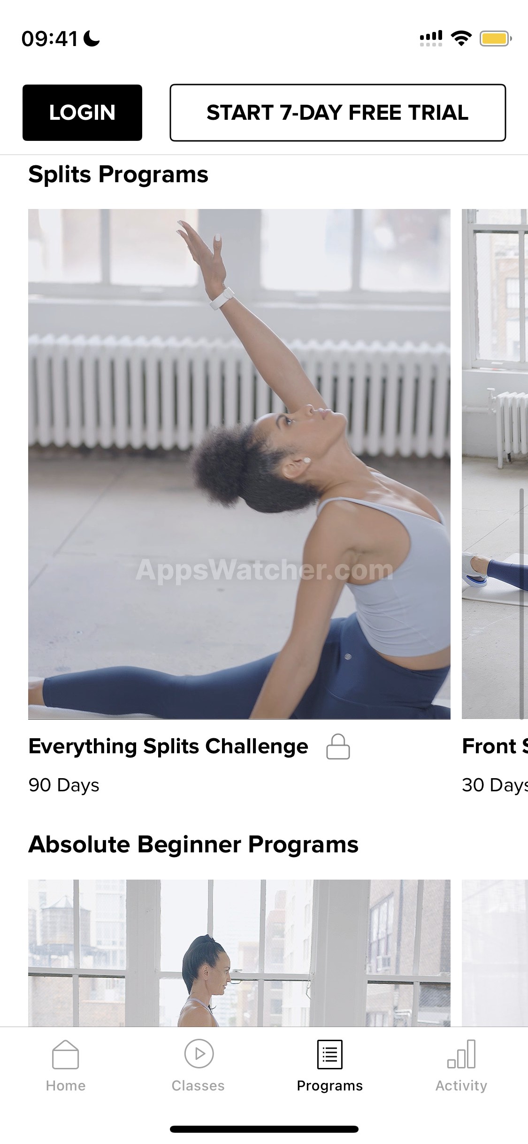Tap the lock icon beside Everything Splits Challenge

(338, 747)
